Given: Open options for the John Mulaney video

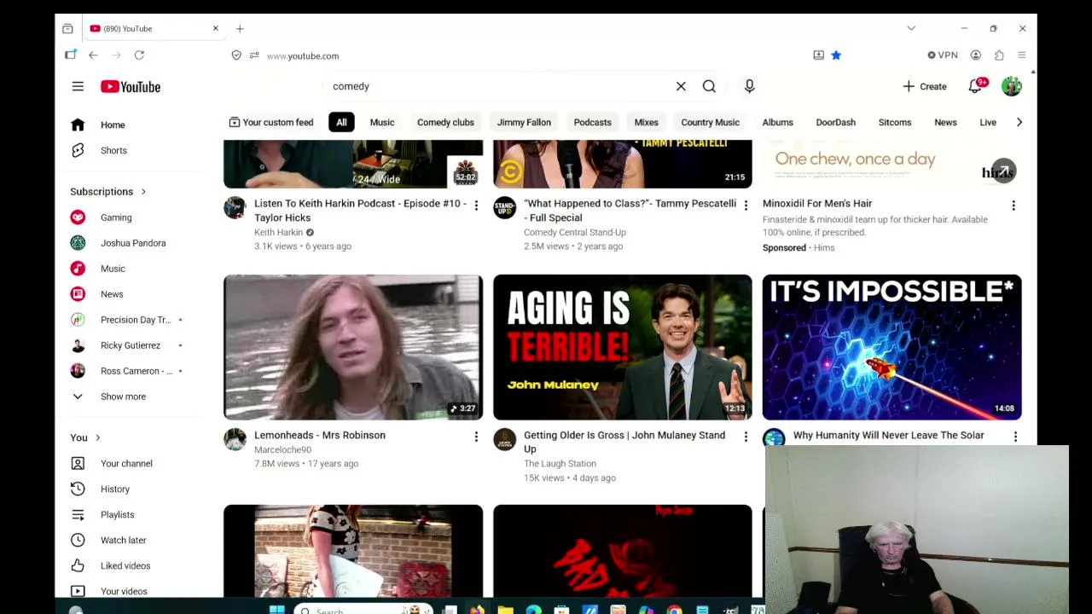Looking at the screenshot, I should 746,437.
